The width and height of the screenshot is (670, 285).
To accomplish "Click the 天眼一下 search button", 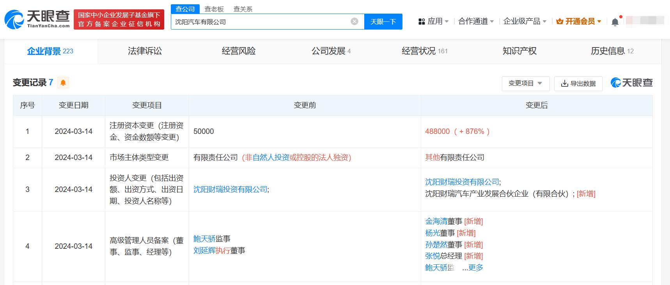I will tap(383, 22).
